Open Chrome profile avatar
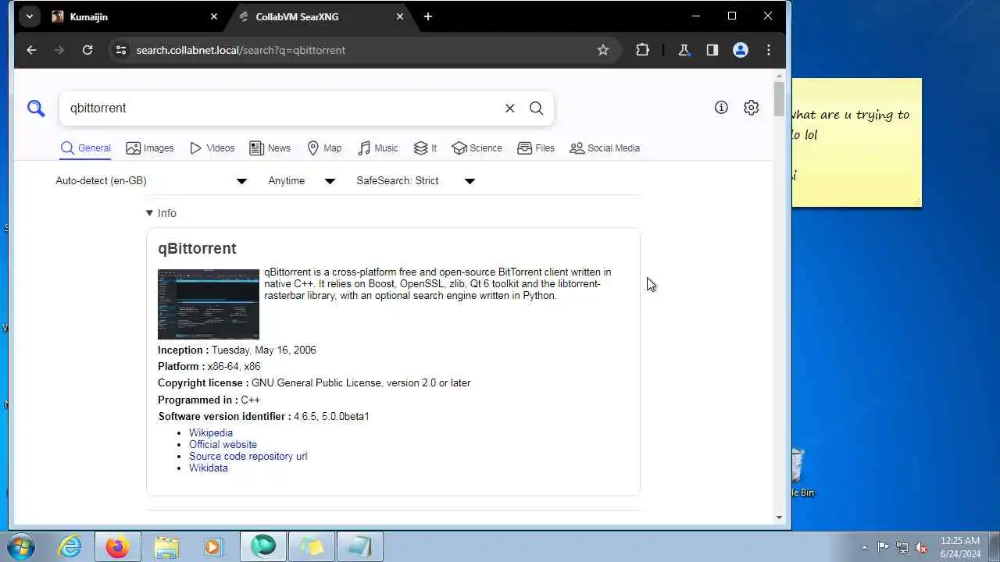The width and height of the screenshot is (1000, 562). click(x=741, y=50)
